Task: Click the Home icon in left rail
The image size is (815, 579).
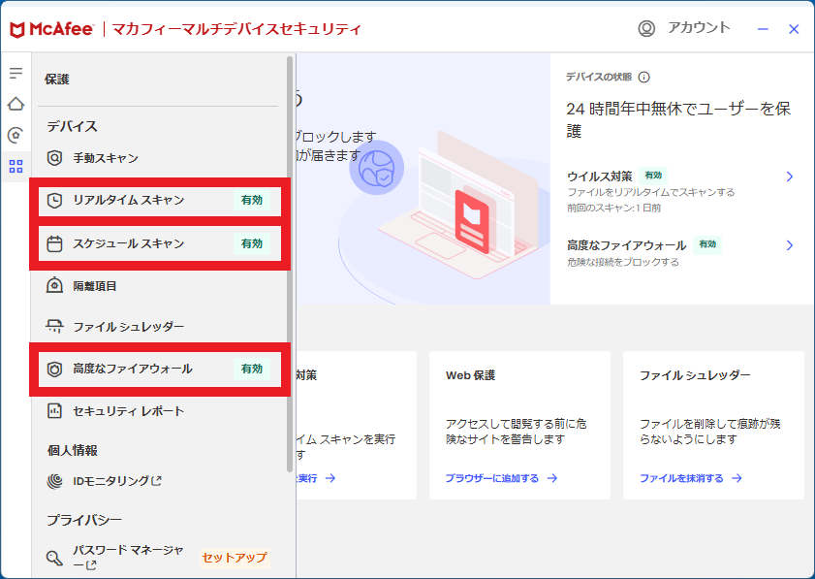Action: point(16,104)
